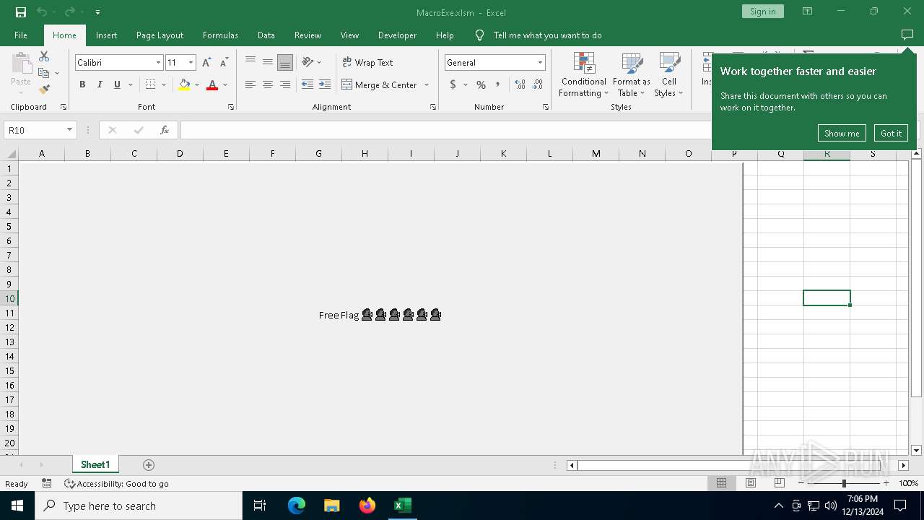The height and width of the screenshot is (520, 924).
Task: Open the font size dropdown
Action: point(191,63)
